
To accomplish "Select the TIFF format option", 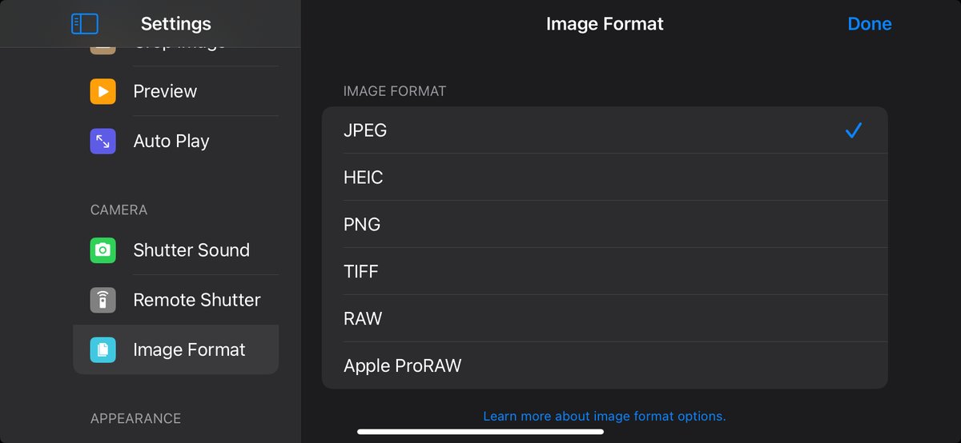I will coord(605,272).
